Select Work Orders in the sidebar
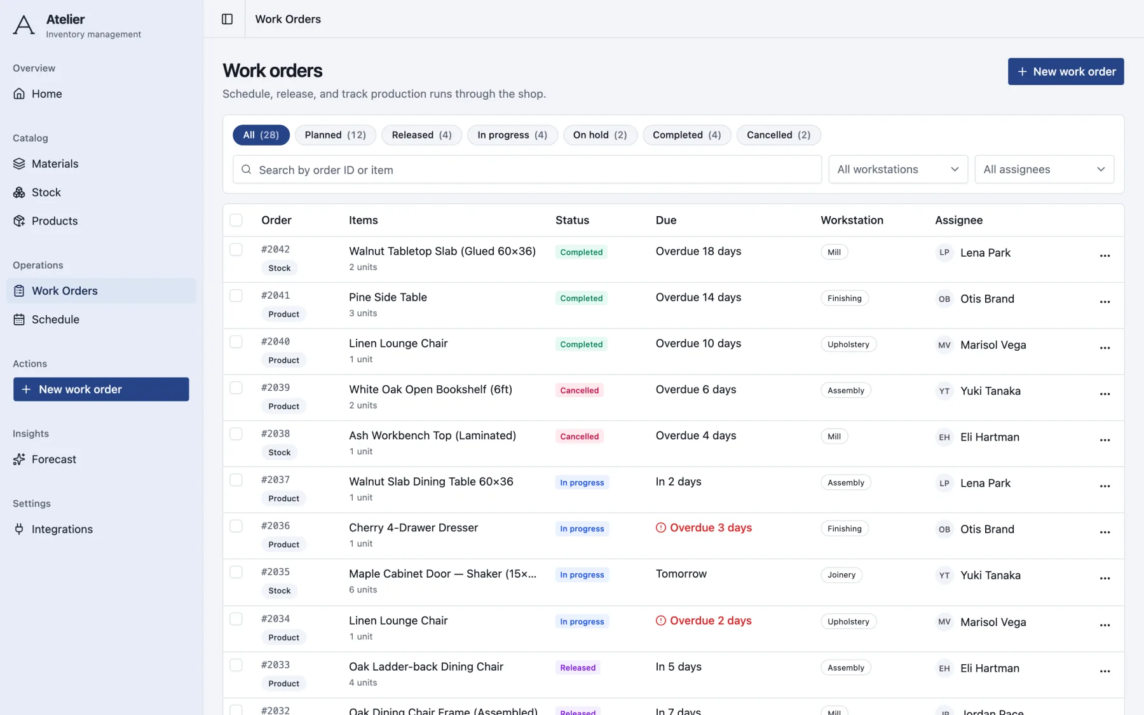 pos(102,290)
